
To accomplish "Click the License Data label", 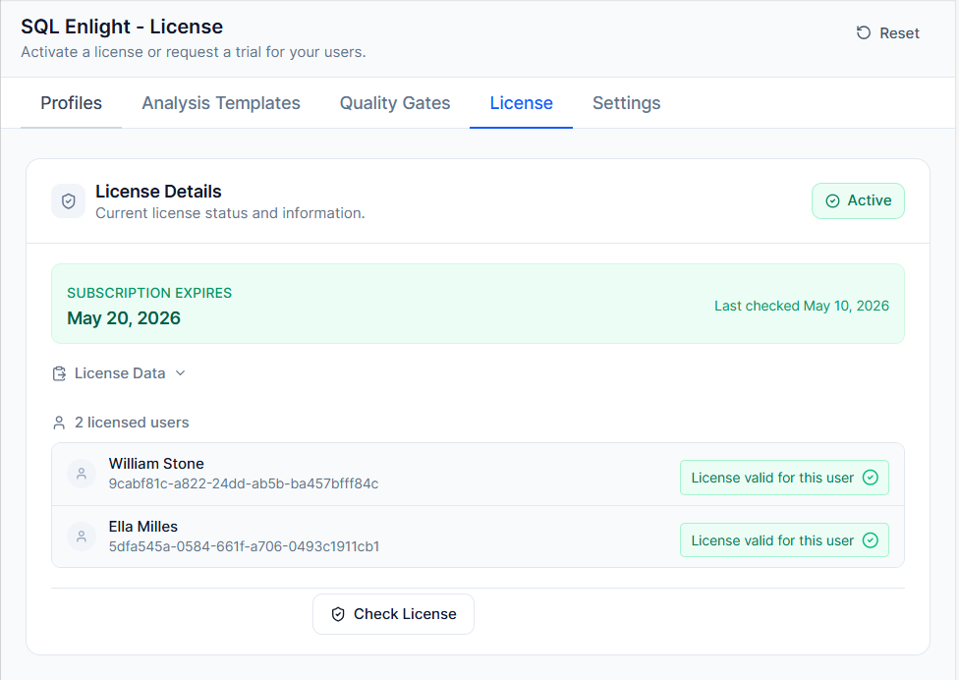I will click(x=120, y=373).
